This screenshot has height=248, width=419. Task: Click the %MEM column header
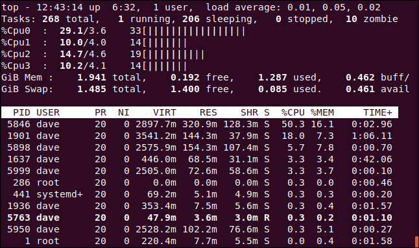pos(322,112)
